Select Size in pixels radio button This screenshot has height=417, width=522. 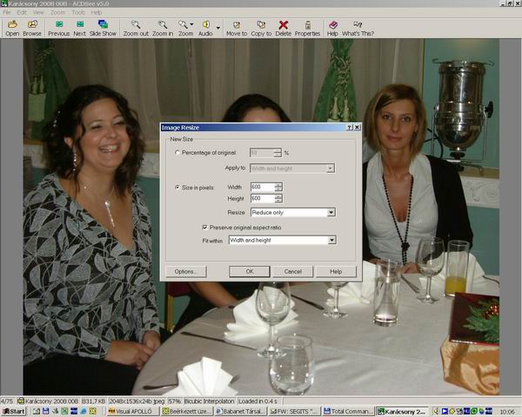[178, 187]
